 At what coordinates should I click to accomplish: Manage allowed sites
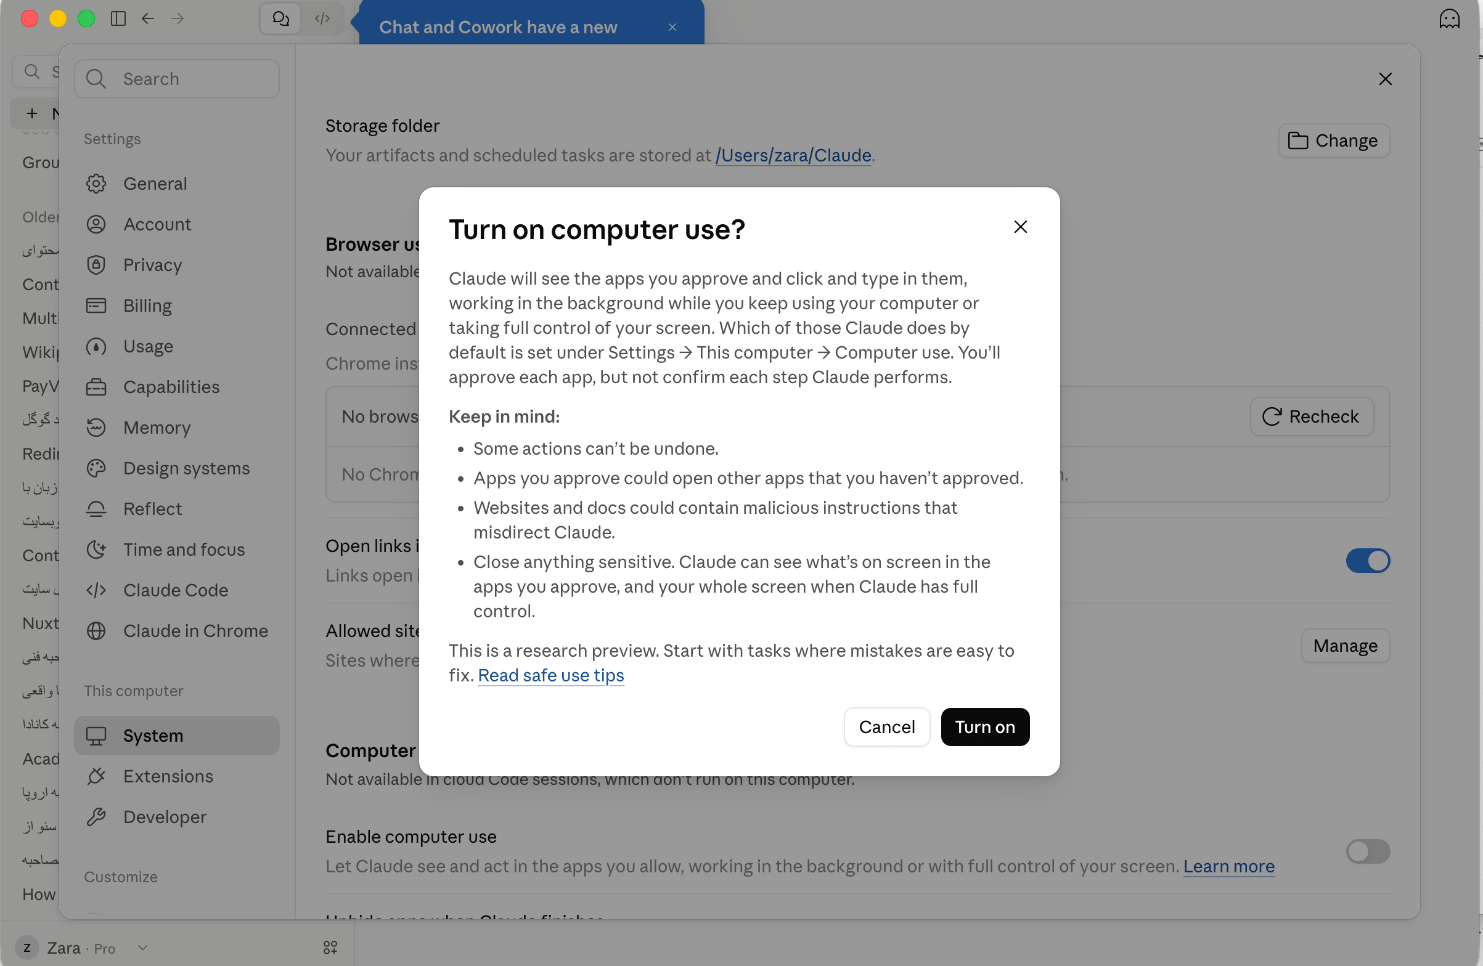pyautogui.click(x=1346, y=646)
